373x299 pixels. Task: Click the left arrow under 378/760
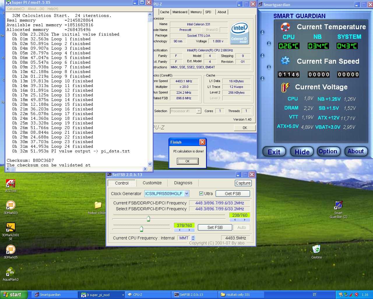(x=179, y=230)
